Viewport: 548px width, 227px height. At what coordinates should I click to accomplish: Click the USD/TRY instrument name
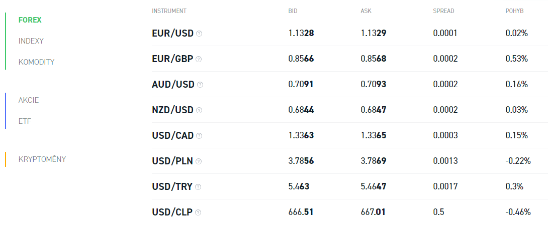(172, 187)
